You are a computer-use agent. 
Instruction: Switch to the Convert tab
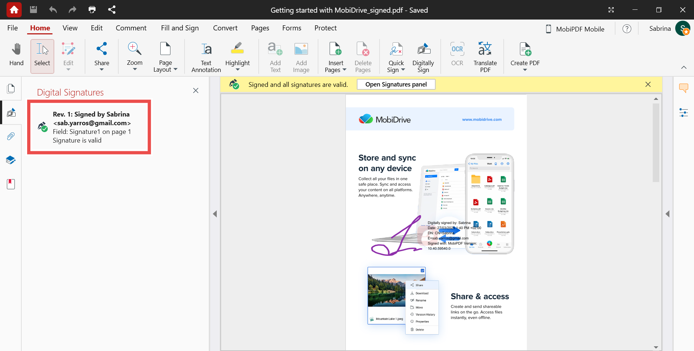tap(225, 28)
